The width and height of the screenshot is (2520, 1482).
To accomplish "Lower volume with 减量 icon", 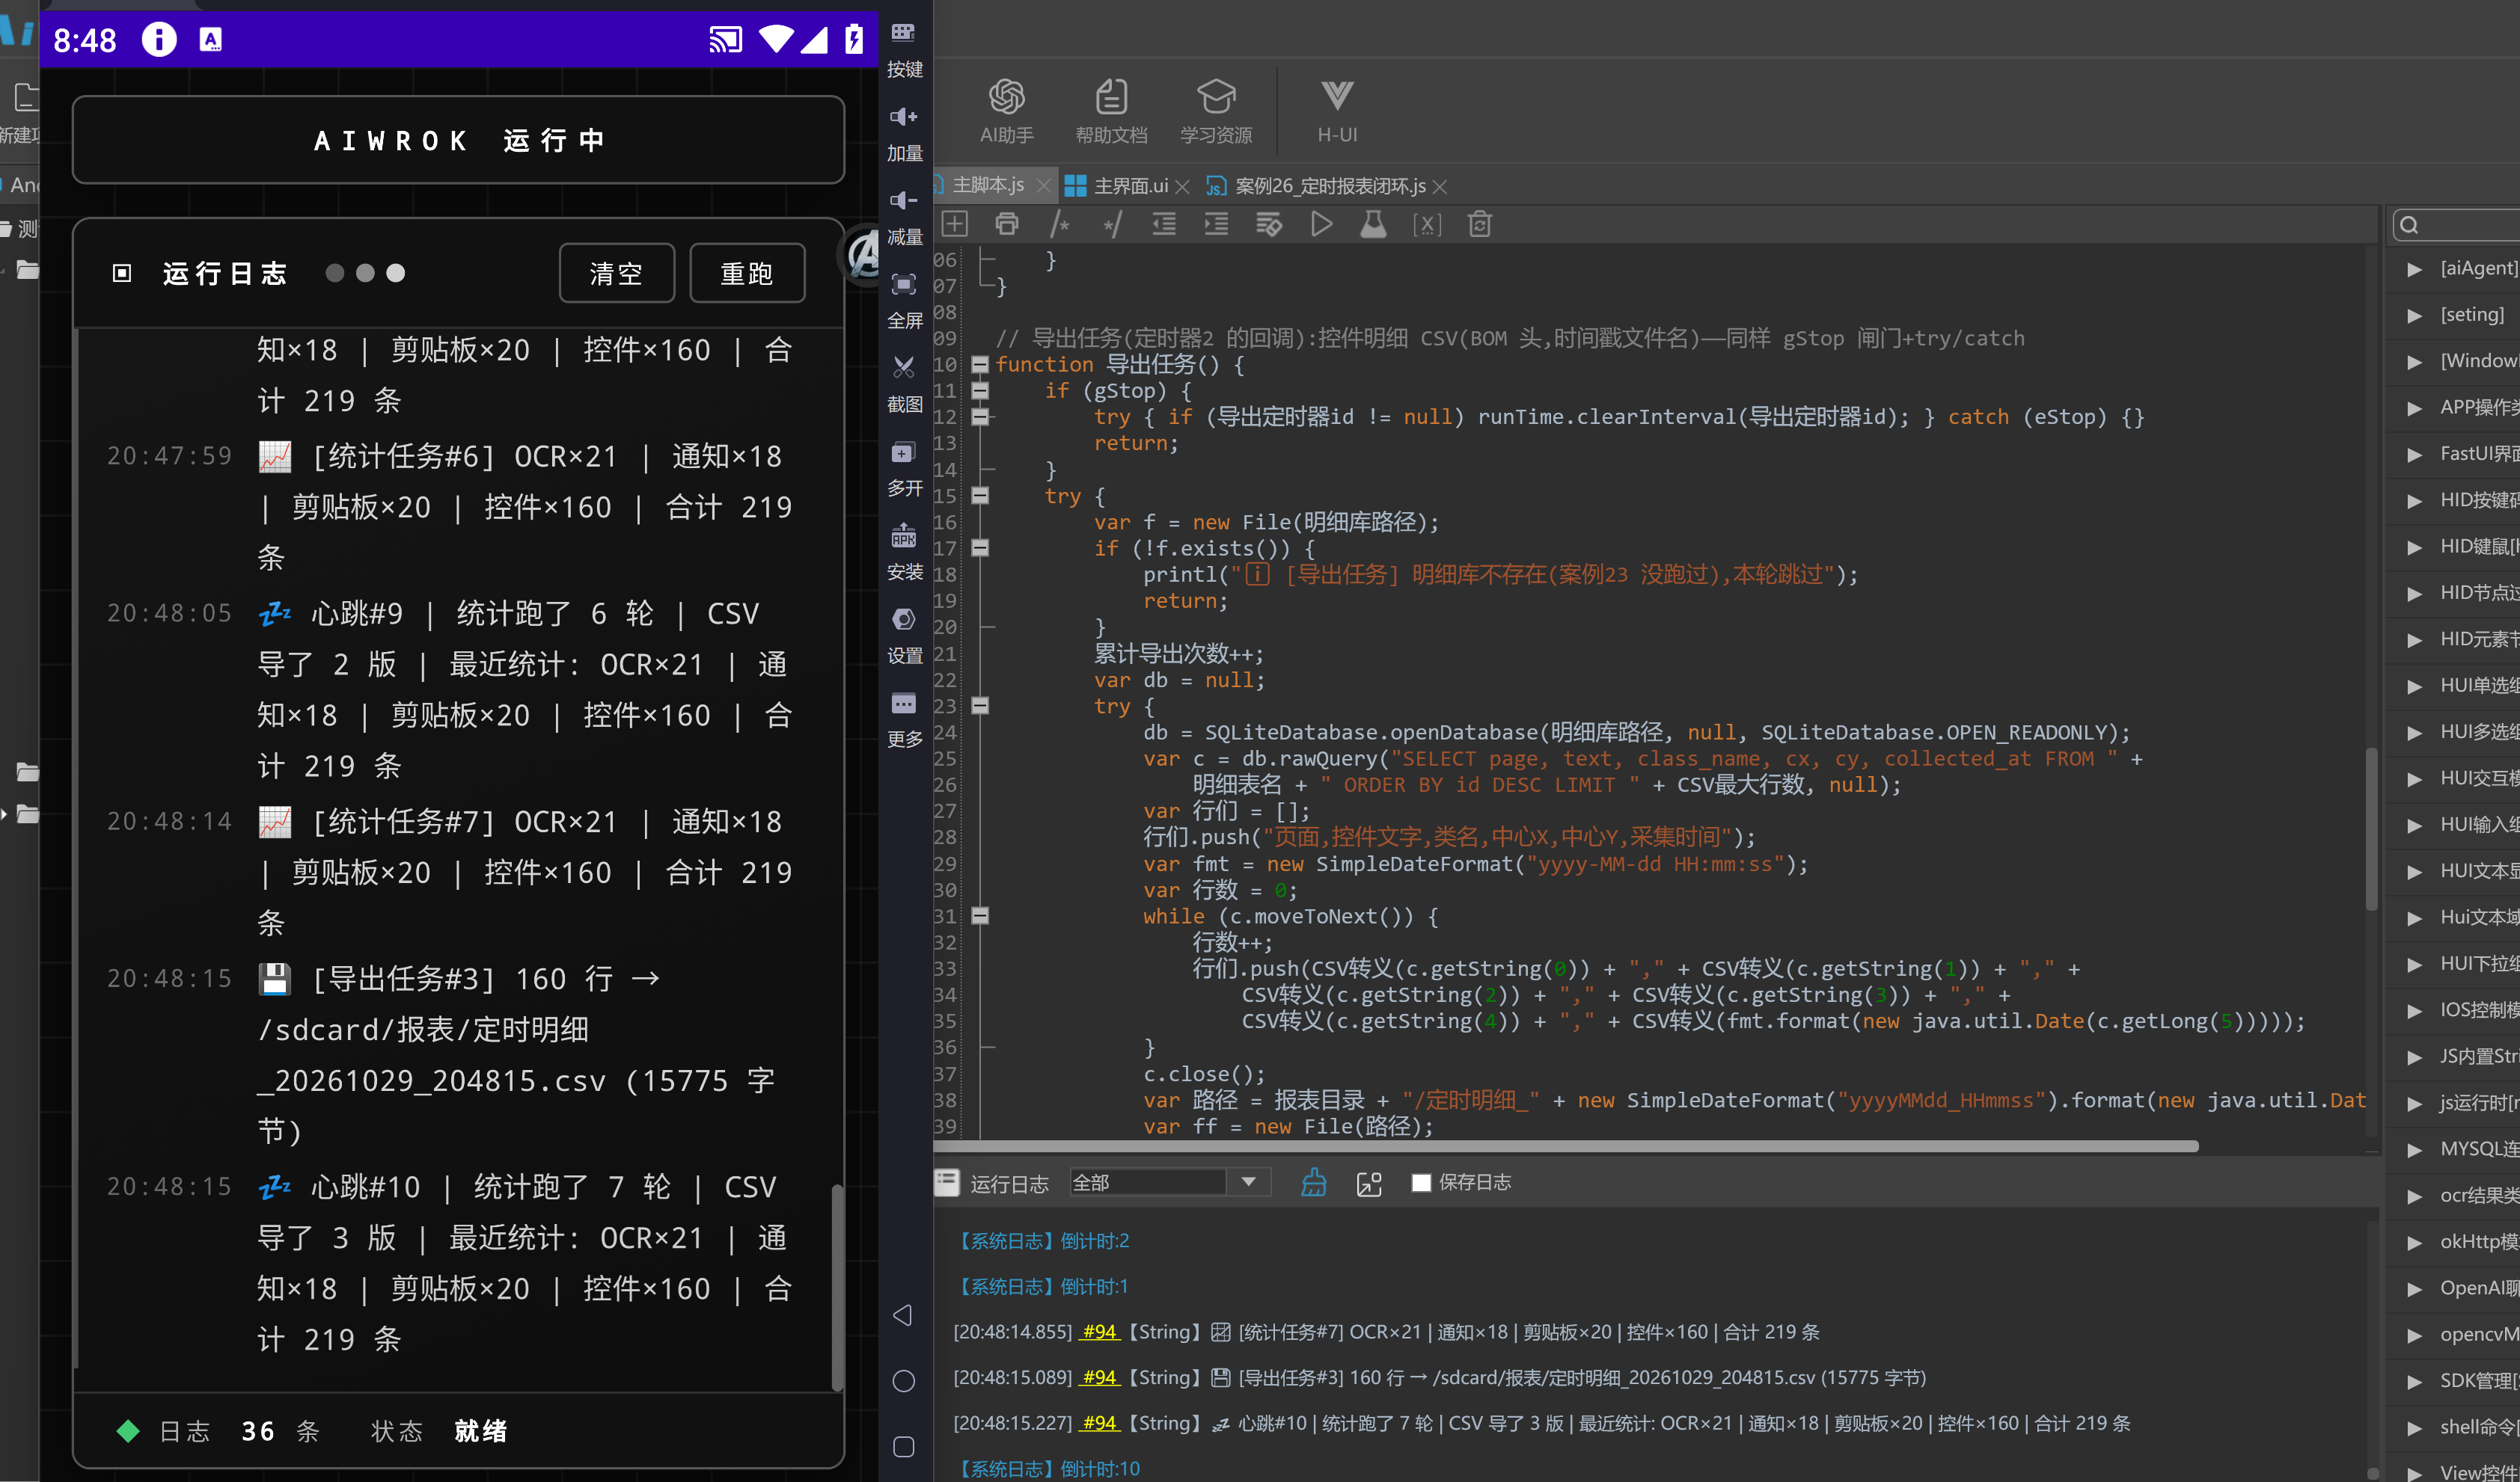I will pos(904,216).
